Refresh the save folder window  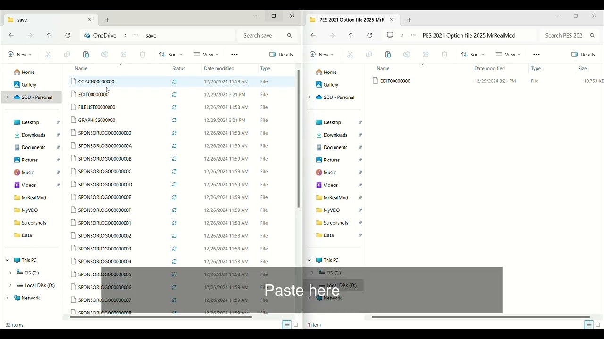click(67, 35)
